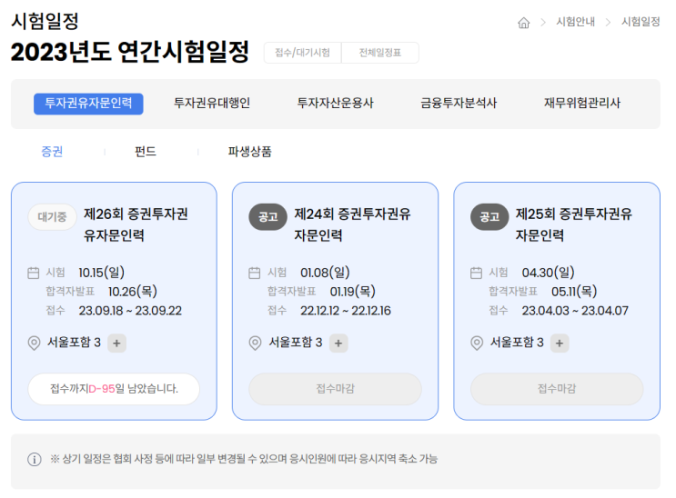Click 접수마감 button on 제25회 card
The image size is (676, 498).
(x=557, y=389)
